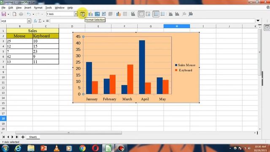Click the Save icon in the toolbar
The width and height of the screenshot is (270, 152).
click(x=4, y=14)
